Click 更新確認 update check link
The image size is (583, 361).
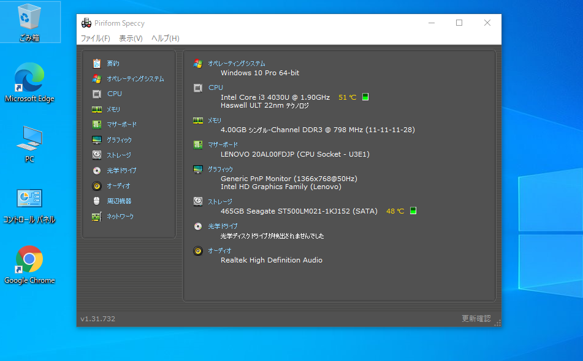[476, 318]
